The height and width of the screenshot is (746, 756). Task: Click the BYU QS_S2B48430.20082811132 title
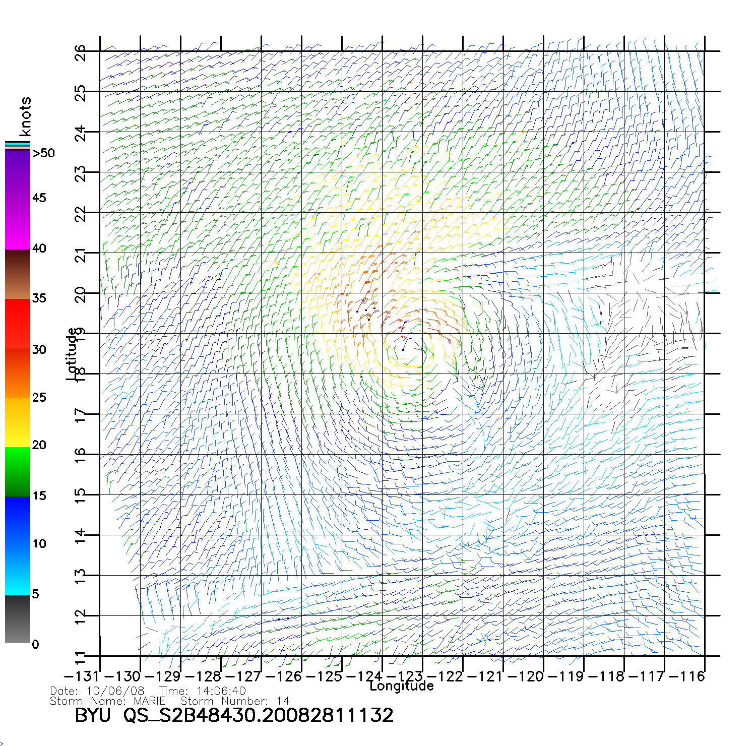click(234, 715)
